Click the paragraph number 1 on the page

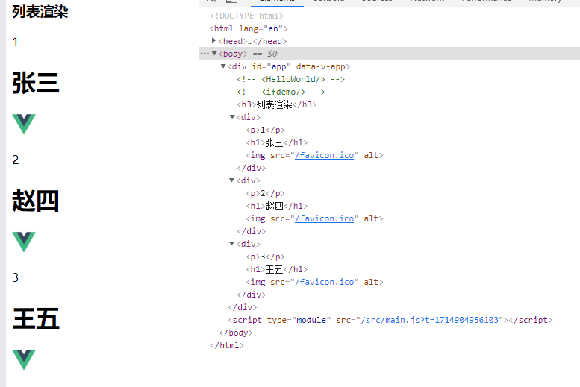[x=15, y=42]
